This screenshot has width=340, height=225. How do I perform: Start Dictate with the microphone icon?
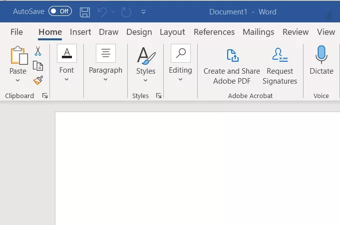[x=322, y=55]
